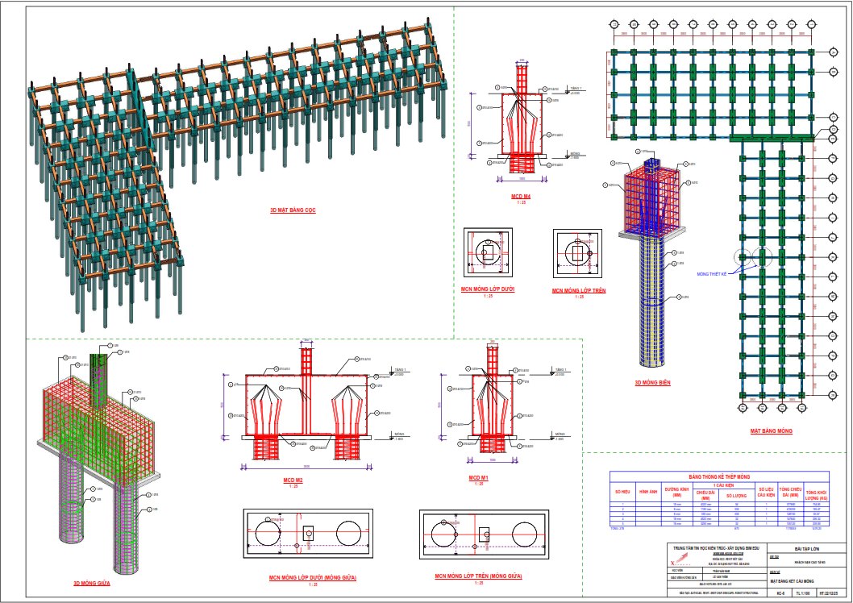Click the BẢNG THỐNG KÊ THÉP MÓNG table header
This screenshot has height=603, width=853.
click(719, 477)
